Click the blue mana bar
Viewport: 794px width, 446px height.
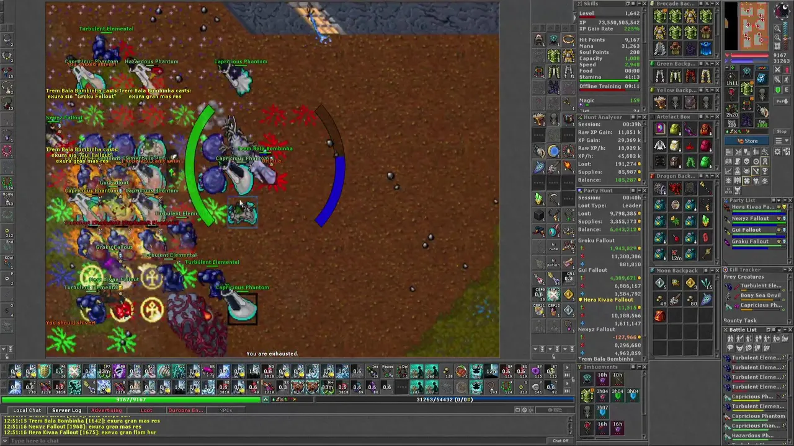[x=444, y=400]
